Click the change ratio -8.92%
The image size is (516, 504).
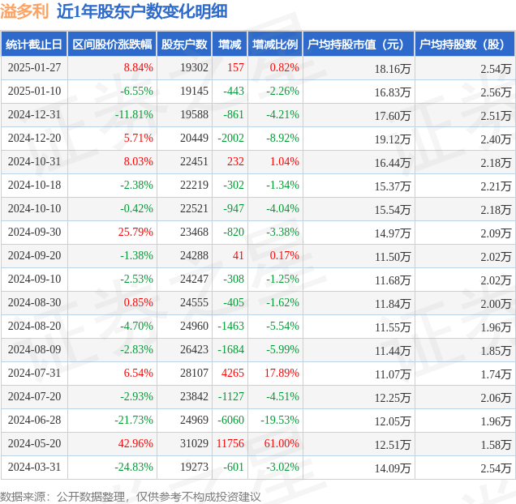pos(282,138)
